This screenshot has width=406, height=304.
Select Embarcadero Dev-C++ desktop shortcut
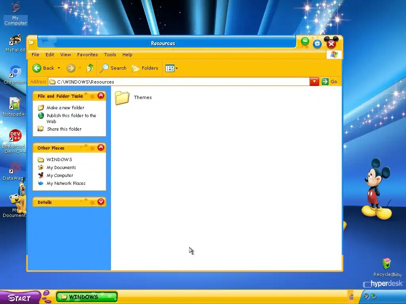(x=14, y=141)
